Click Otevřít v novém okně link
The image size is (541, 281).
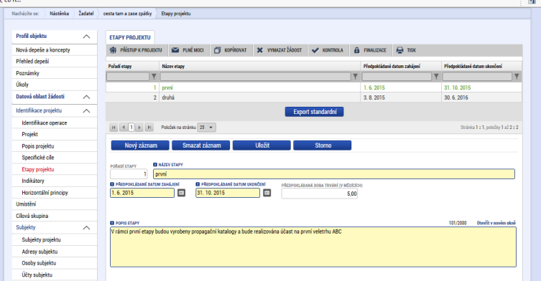click(x=496, y=223)
